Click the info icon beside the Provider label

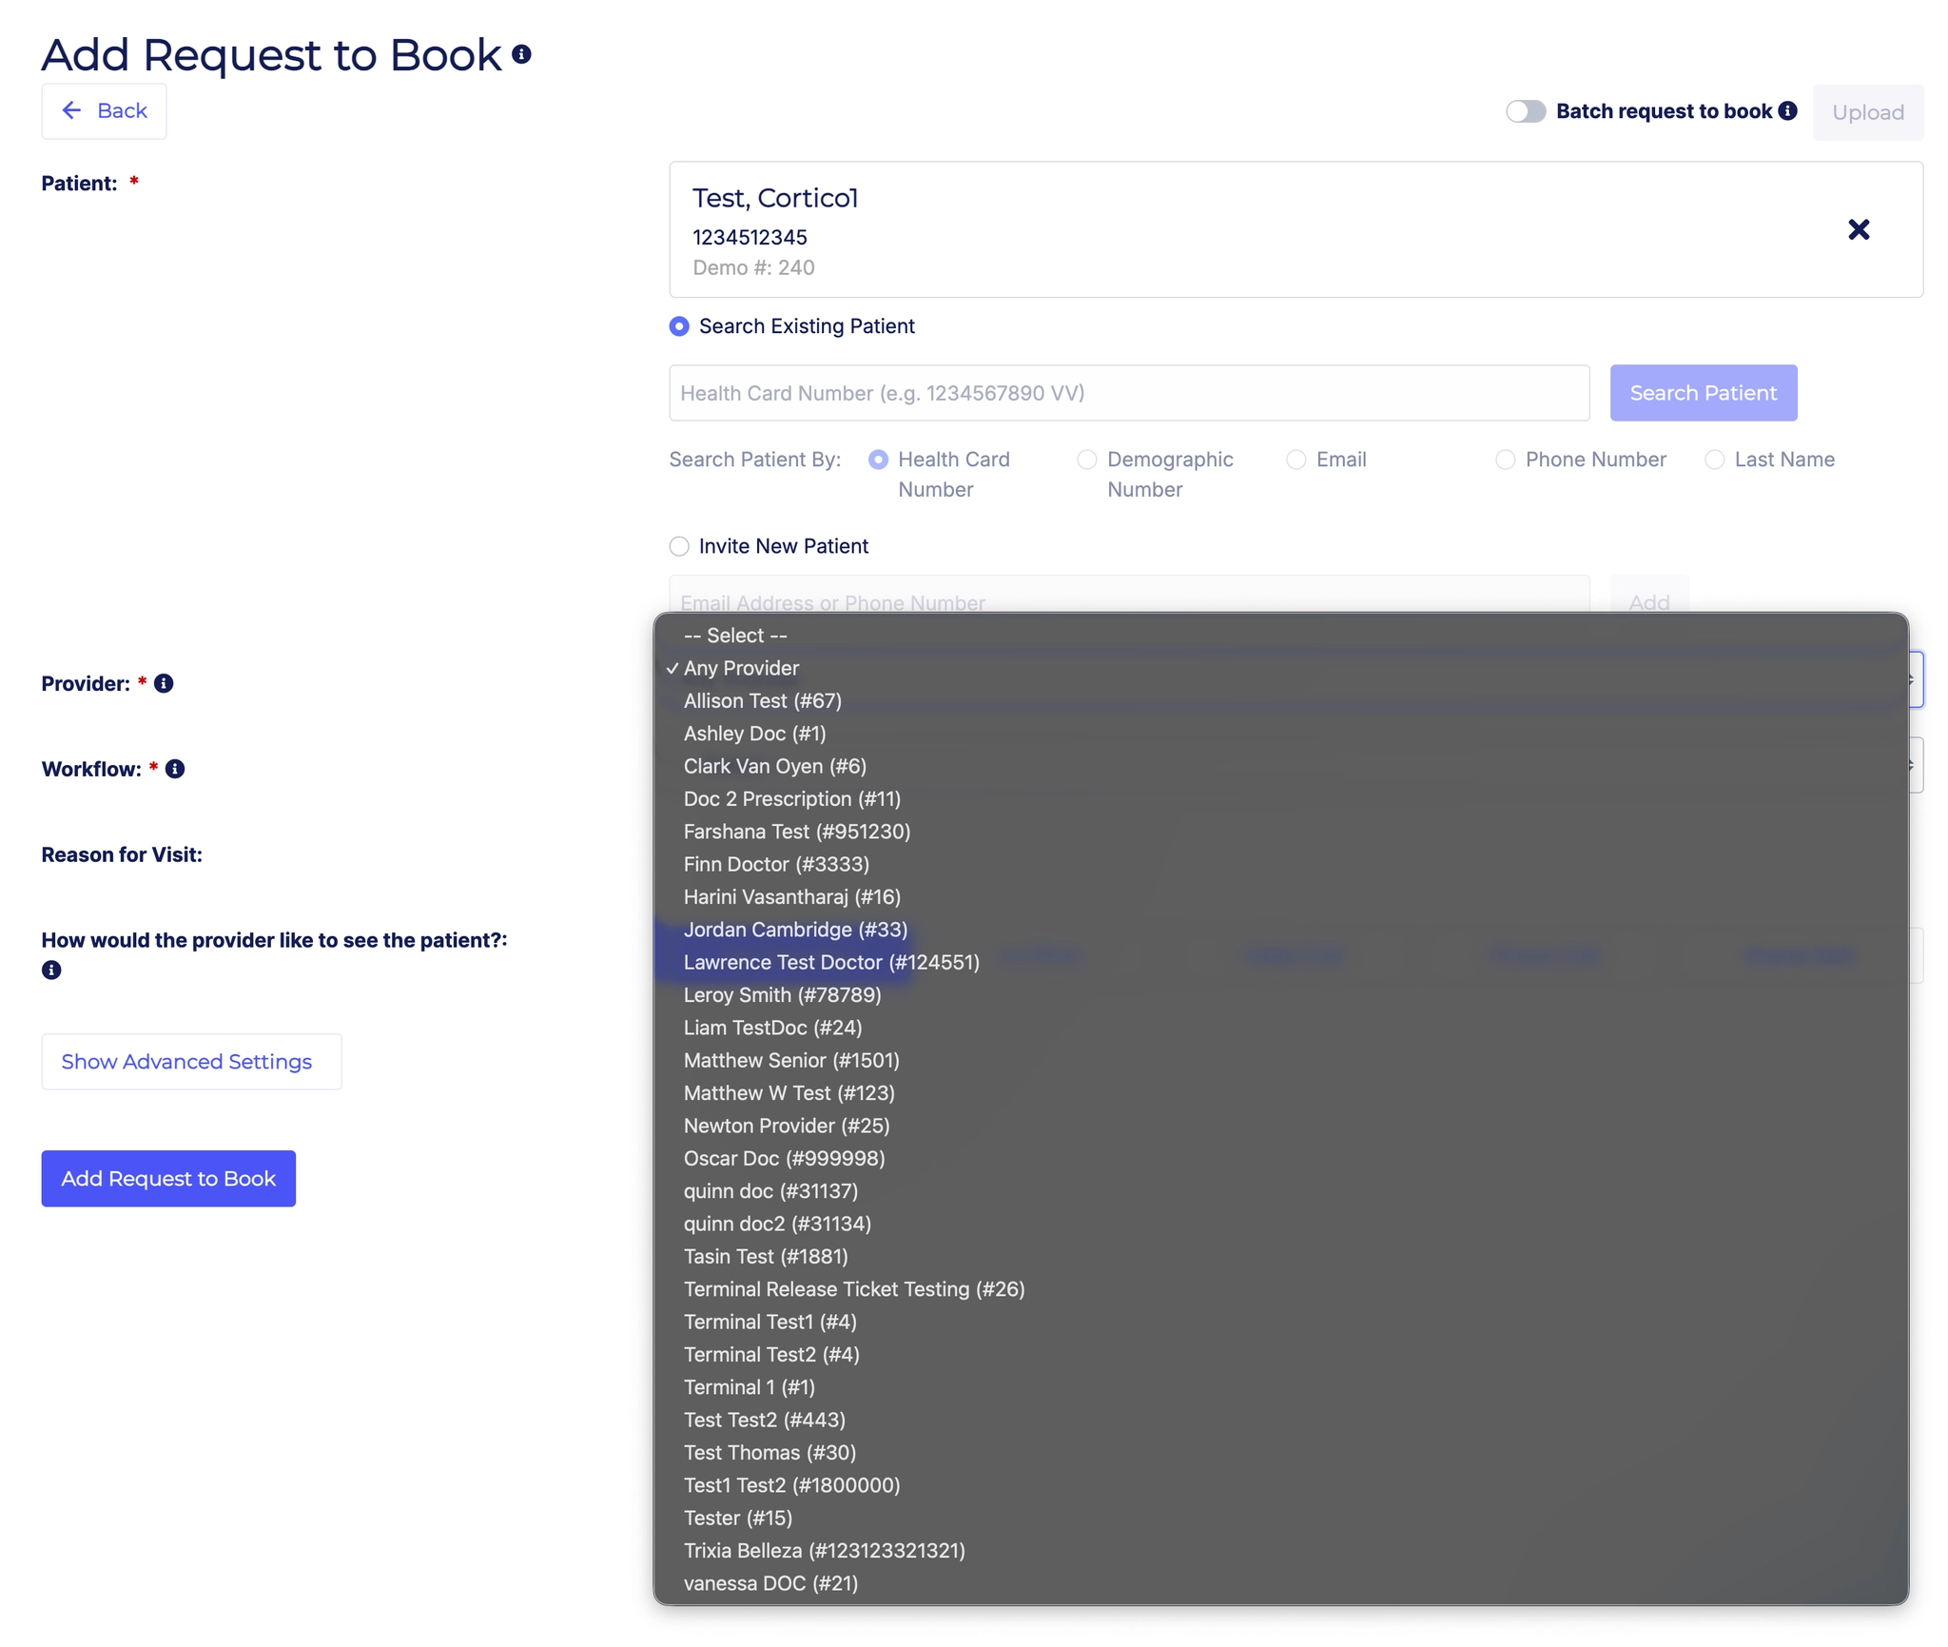164,683
